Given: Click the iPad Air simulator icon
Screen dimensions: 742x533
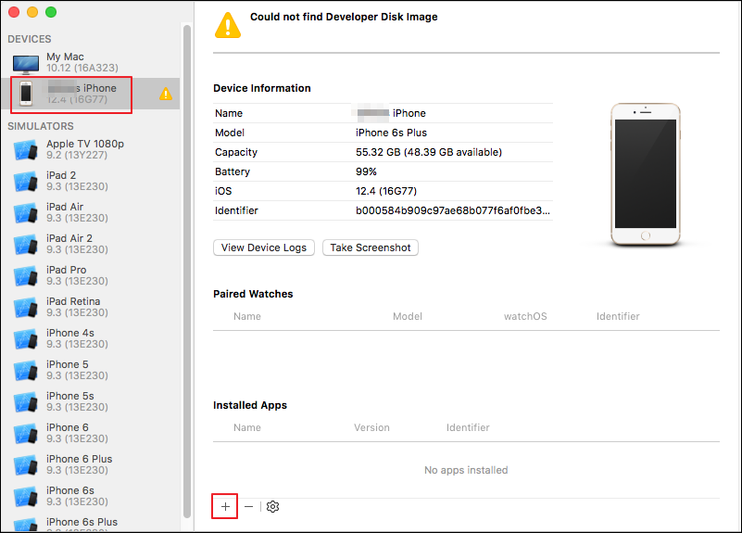Looking at the screenshot, I should pyautogui.click(x=26, y=212).
